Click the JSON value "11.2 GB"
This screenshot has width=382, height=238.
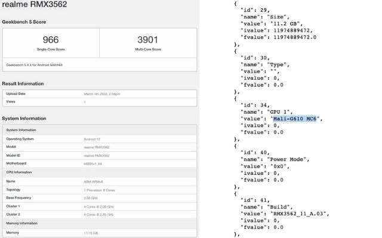285,24
